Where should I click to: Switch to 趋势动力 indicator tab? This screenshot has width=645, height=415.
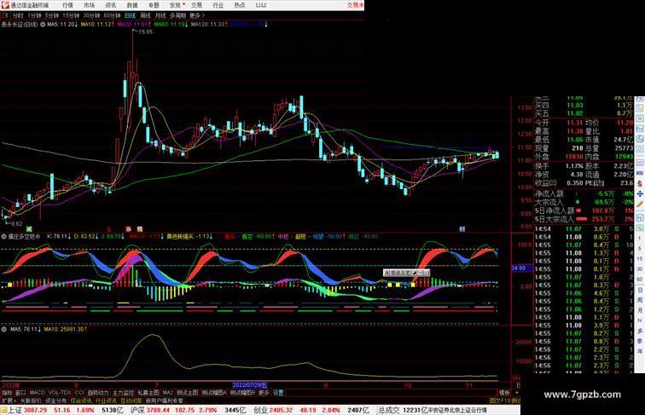[98, 393]
